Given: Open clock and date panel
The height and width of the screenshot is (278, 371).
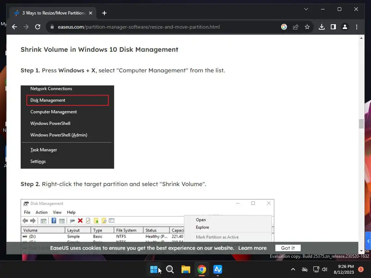Looking at the screenshot, I should point(344,269).
